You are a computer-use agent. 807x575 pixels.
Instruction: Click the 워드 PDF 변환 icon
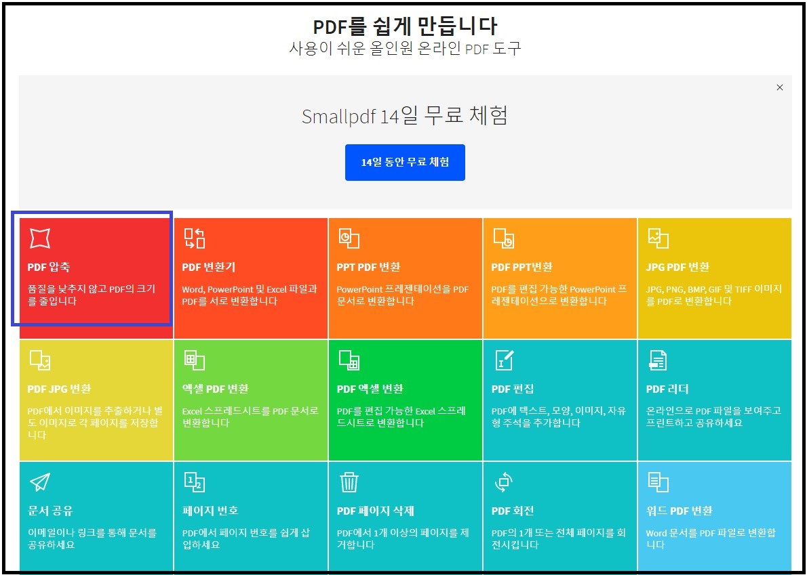(658, 482)
